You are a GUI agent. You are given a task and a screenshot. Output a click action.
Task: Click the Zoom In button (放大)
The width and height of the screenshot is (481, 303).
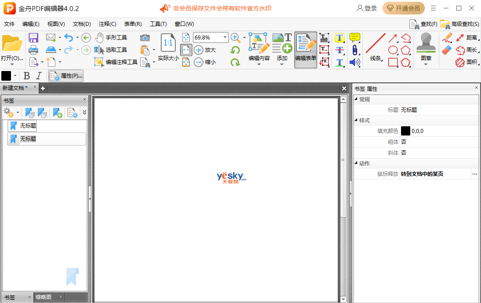click(205, 50)
